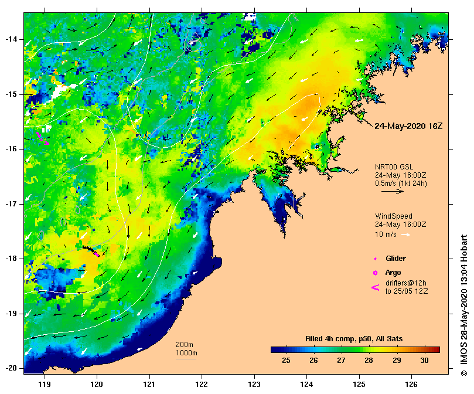Click the black current speed legend arrow
This screenshot has height=394, width=474.
click(x=393, y=191)
